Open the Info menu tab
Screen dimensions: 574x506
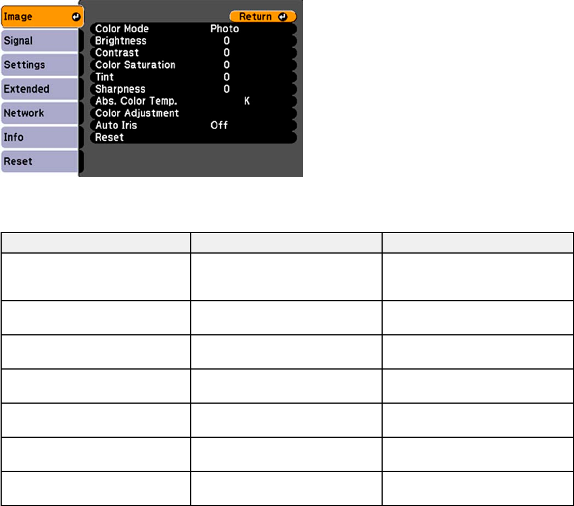pyautogui.click(x=40, y=138)
